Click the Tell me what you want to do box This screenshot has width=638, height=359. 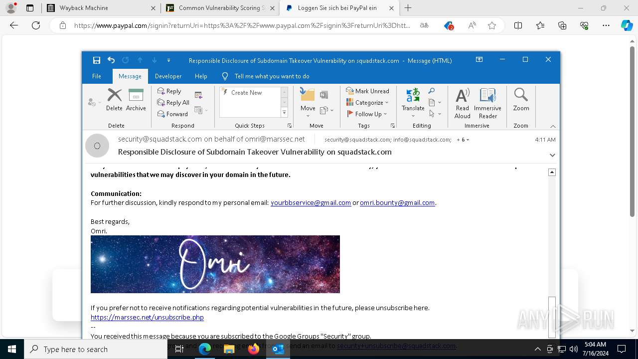click(x=272, y=76)
